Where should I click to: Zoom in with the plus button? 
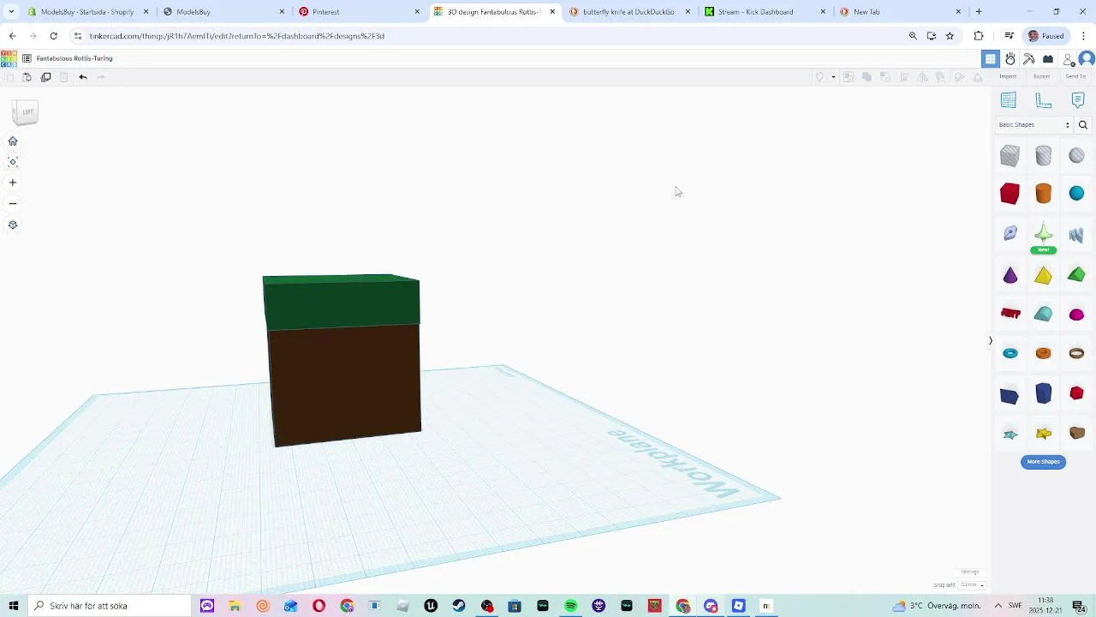tap(13, 183)
